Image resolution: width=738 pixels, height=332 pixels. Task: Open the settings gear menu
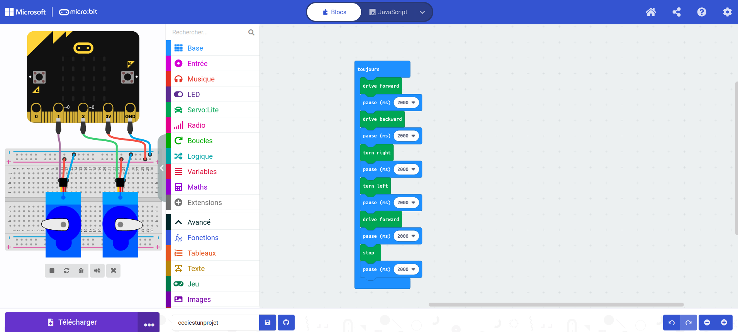point(727,12)
